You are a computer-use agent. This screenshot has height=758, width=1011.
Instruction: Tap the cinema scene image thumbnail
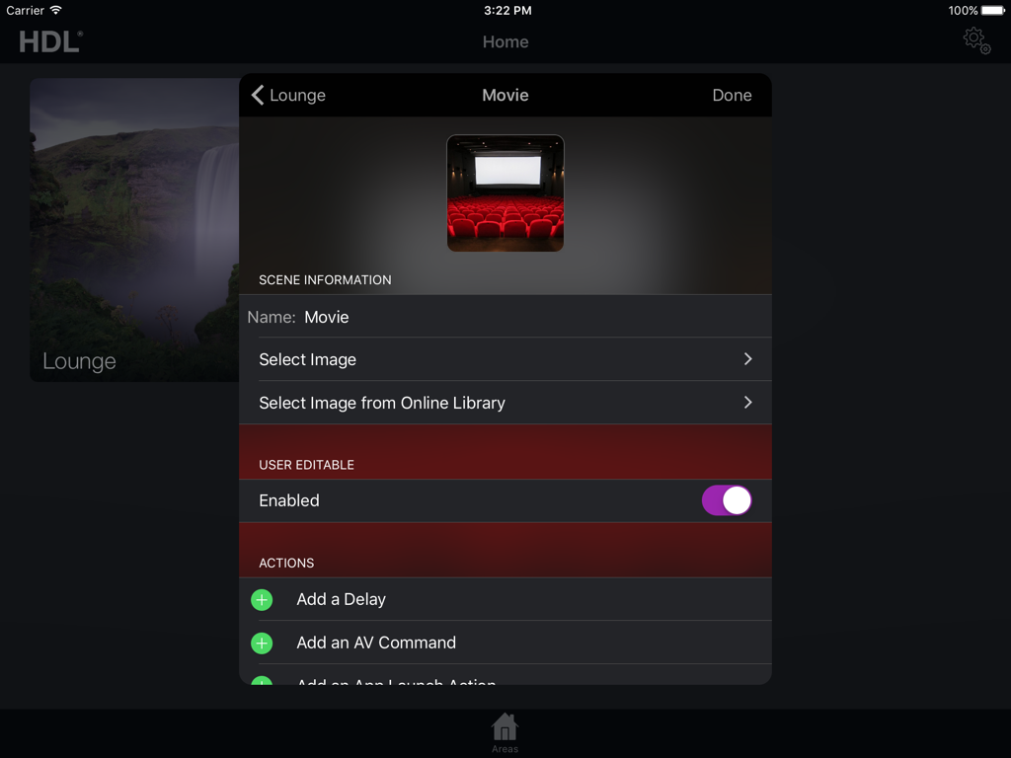pos(505,193)
